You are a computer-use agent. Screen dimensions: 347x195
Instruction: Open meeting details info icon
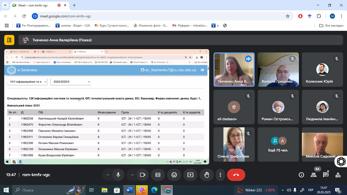click(x=301, y=175)
